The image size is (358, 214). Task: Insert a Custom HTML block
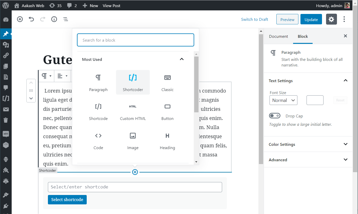point(133,111)
